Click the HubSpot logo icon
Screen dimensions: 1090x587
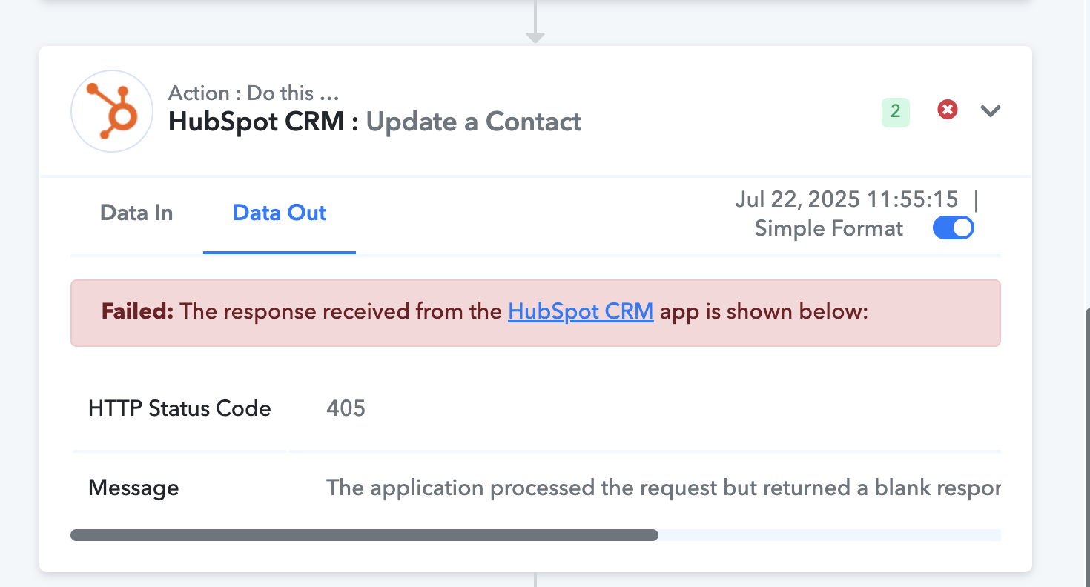(112, 111)
